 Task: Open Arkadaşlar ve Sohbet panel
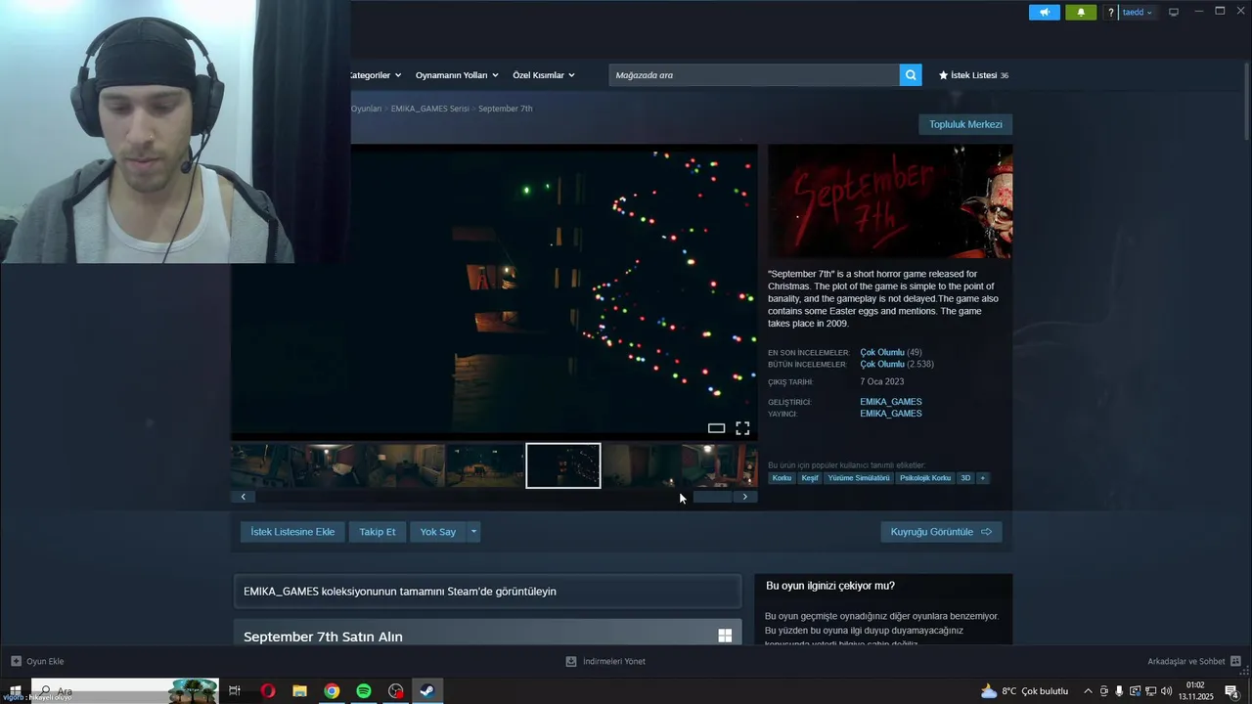click(x=1194, y=662)
